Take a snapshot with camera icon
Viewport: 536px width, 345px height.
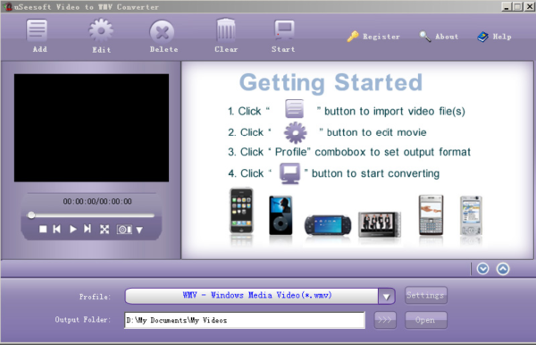(124, 230)
